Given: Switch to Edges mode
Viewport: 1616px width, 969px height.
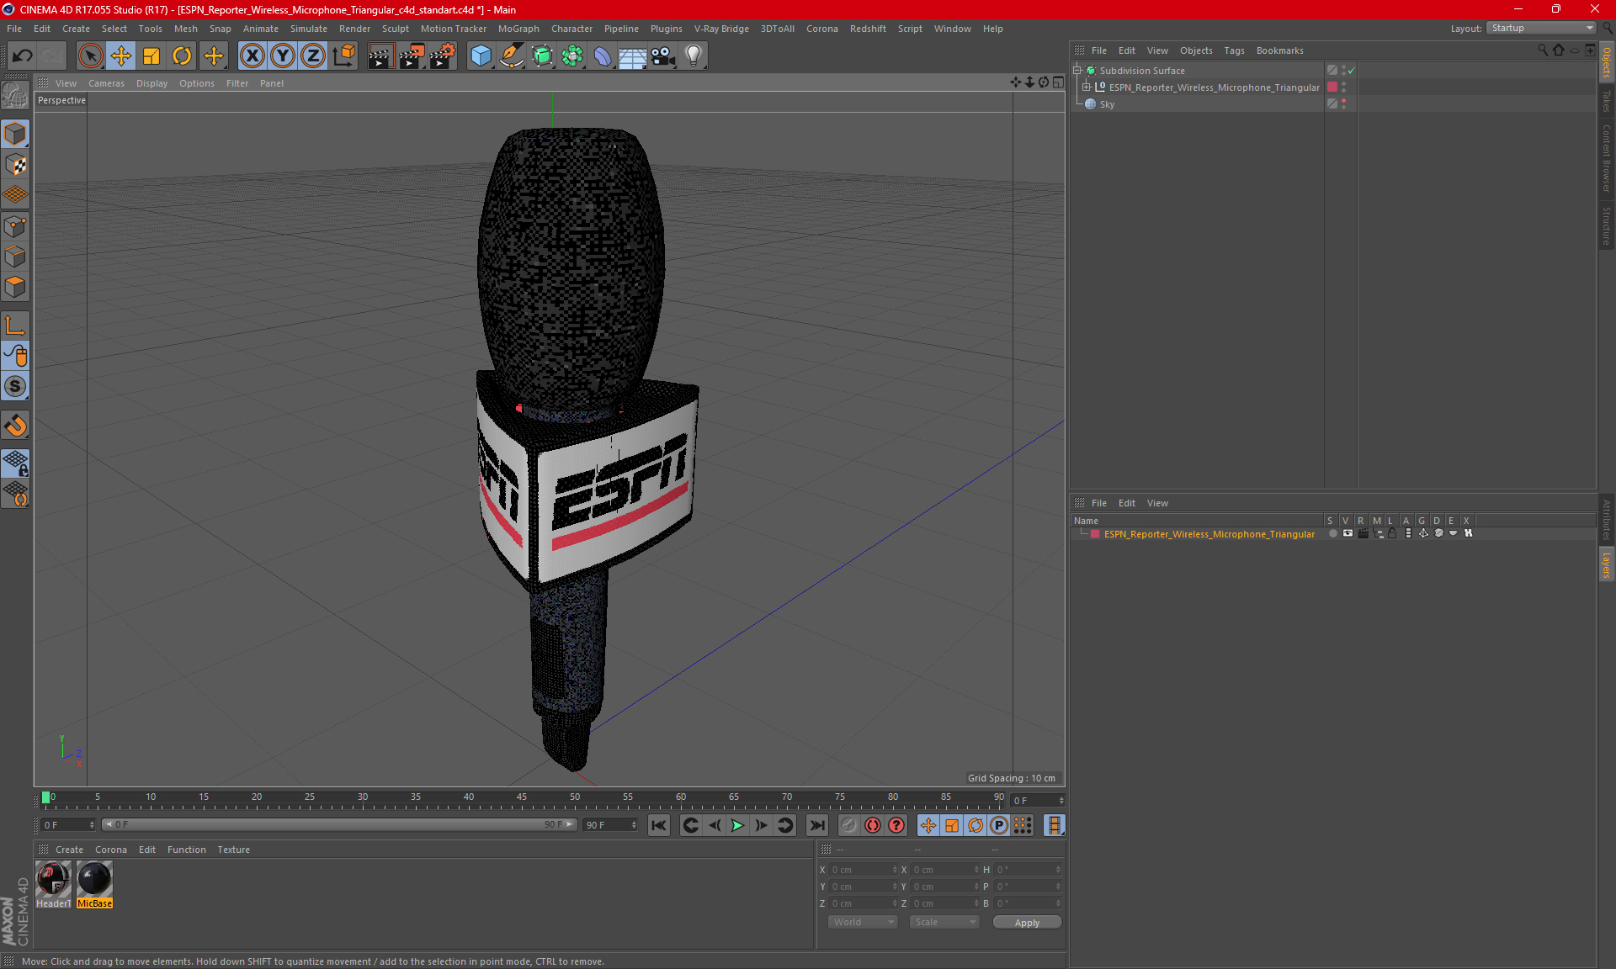Looking at the screenshot, I should (15, 257).
